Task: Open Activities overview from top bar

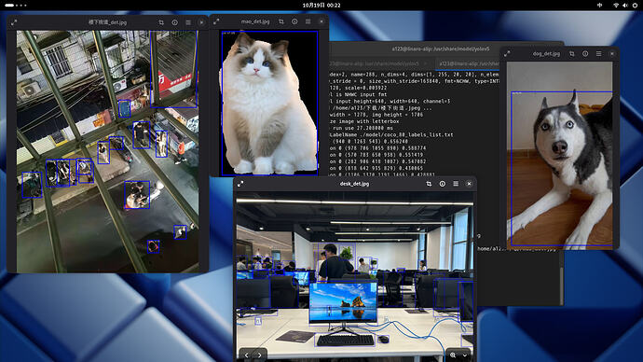Action: pos(16,6)
